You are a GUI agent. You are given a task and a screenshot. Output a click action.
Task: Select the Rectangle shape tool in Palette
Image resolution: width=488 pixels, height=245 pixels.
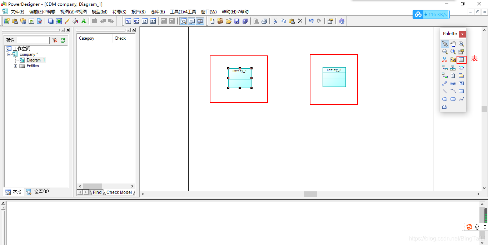tap(461, 91)
